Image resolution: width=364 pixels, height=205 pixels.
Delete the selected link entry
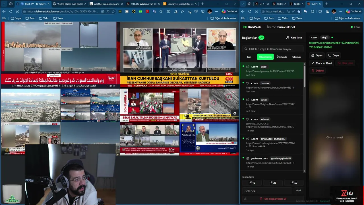317,71
